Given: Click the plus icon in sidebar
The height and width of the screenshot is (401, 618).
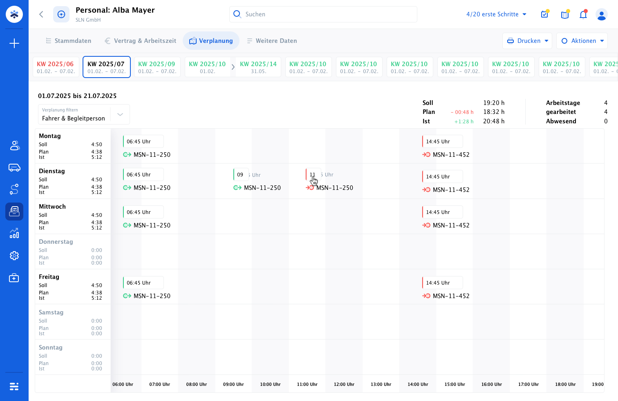Looking at the screenshot, I should point(14,43).
